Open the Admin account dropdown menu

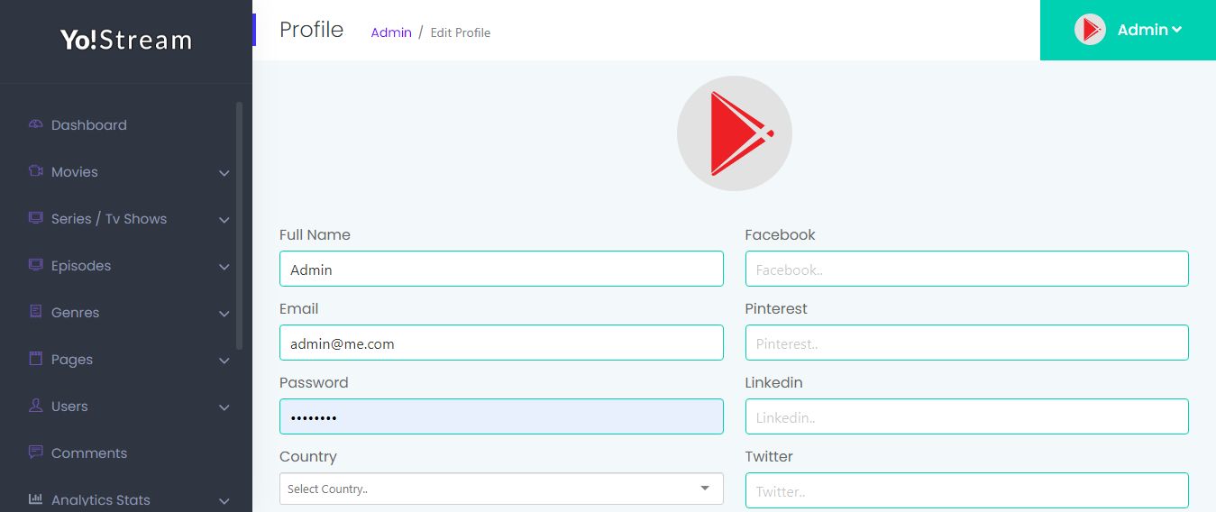1128,30
